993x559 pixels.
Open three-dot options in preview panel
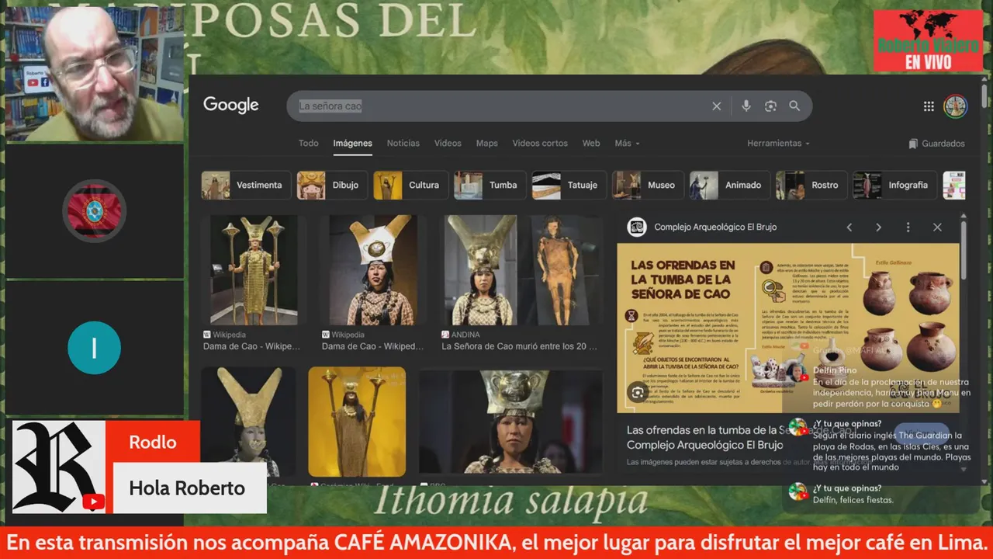tap(908, 227)
